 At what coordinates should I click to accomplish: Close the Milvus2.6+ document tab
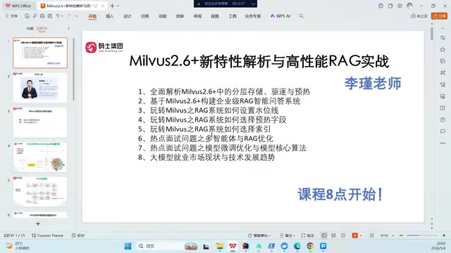point(103,6)
